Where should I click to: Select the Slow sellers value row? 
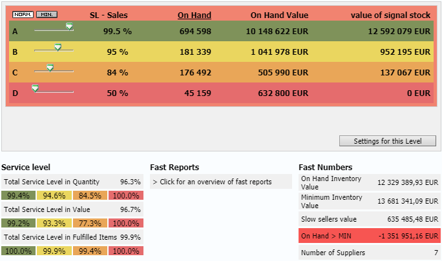pyautogui.click(x=370, y=219)
